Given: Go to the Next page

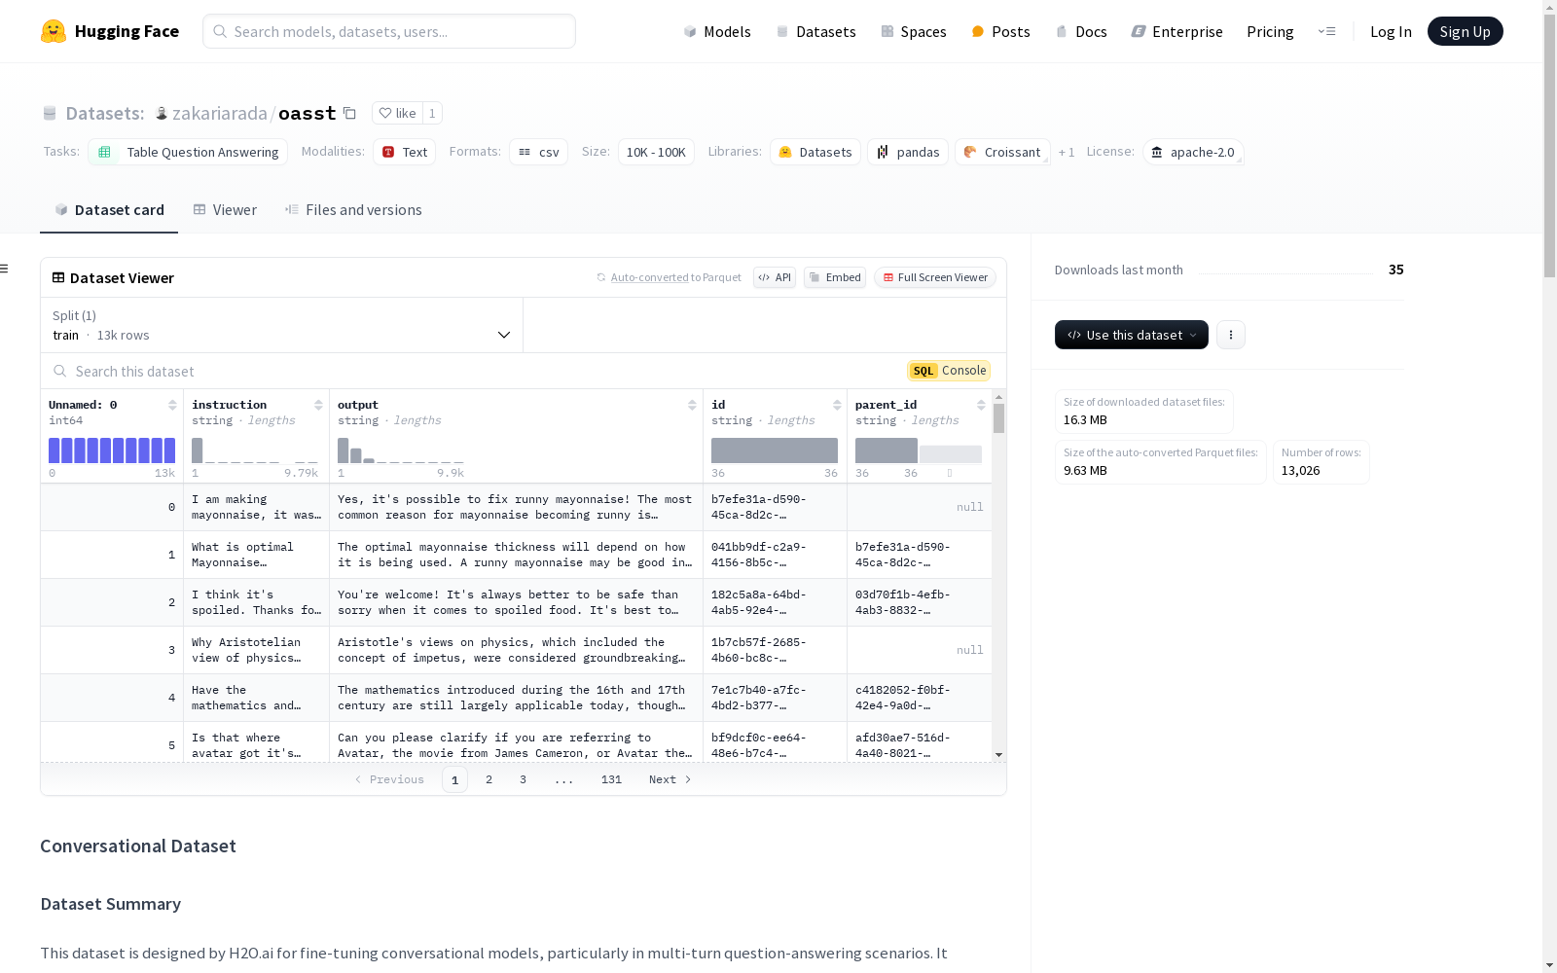Looking at the screenshot, I should tap(670, 779).
